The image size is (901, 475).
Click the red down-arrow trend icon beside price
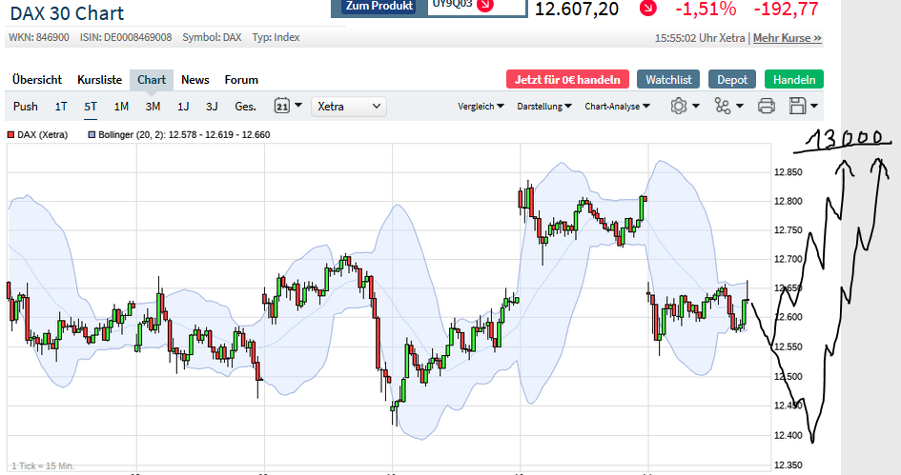(x=648, y=8)
